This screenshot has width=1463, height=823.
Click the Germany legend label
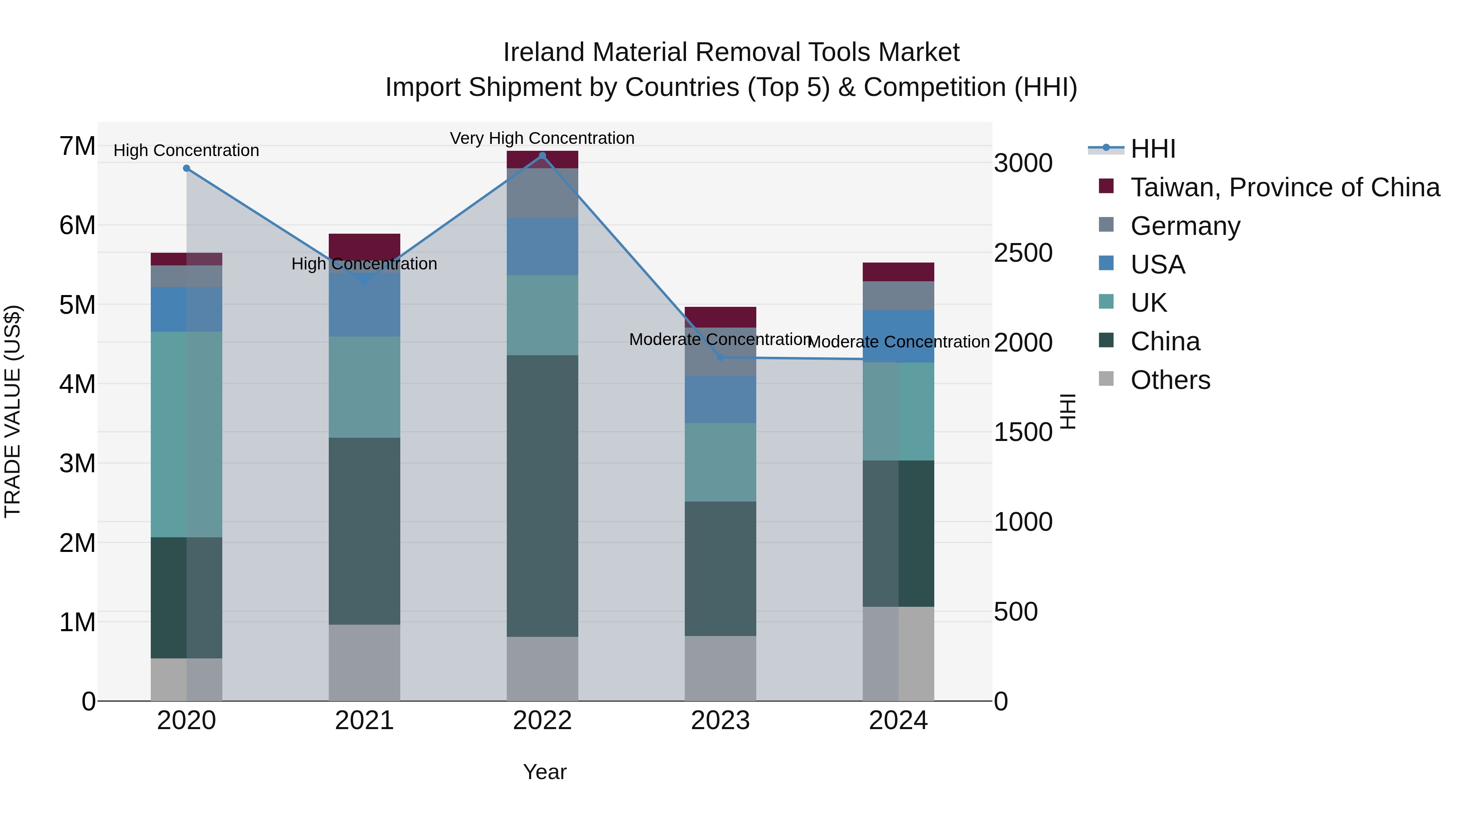(1185, 226)
